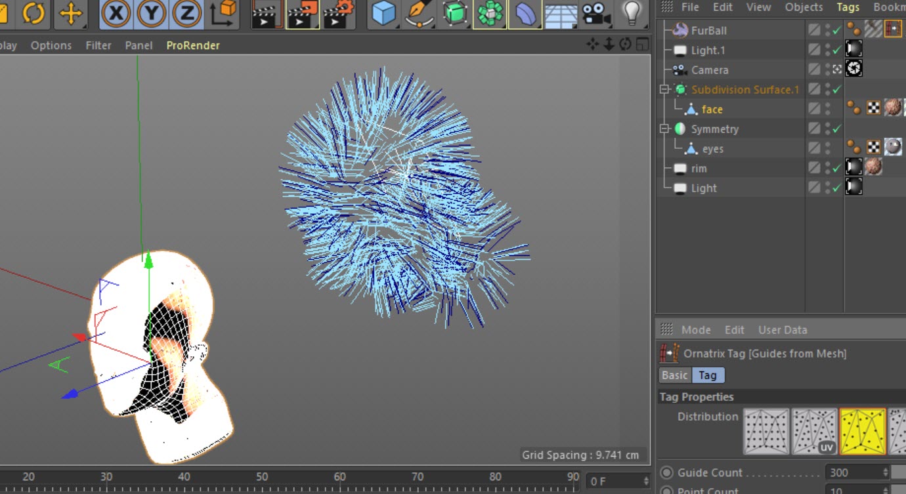Select the Rotate tool in the toolbar
This screenshot has width=906, height=494.
click(33, 14)
